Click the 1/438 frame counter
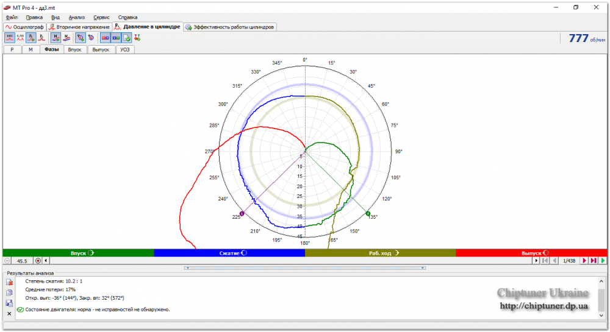Screen dimensions: 610x332 pos(569,261)
